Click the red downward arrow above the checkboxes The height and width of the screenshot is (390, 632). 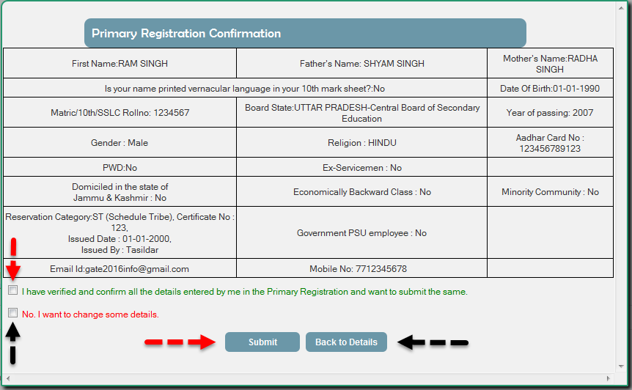coord(12,260)
